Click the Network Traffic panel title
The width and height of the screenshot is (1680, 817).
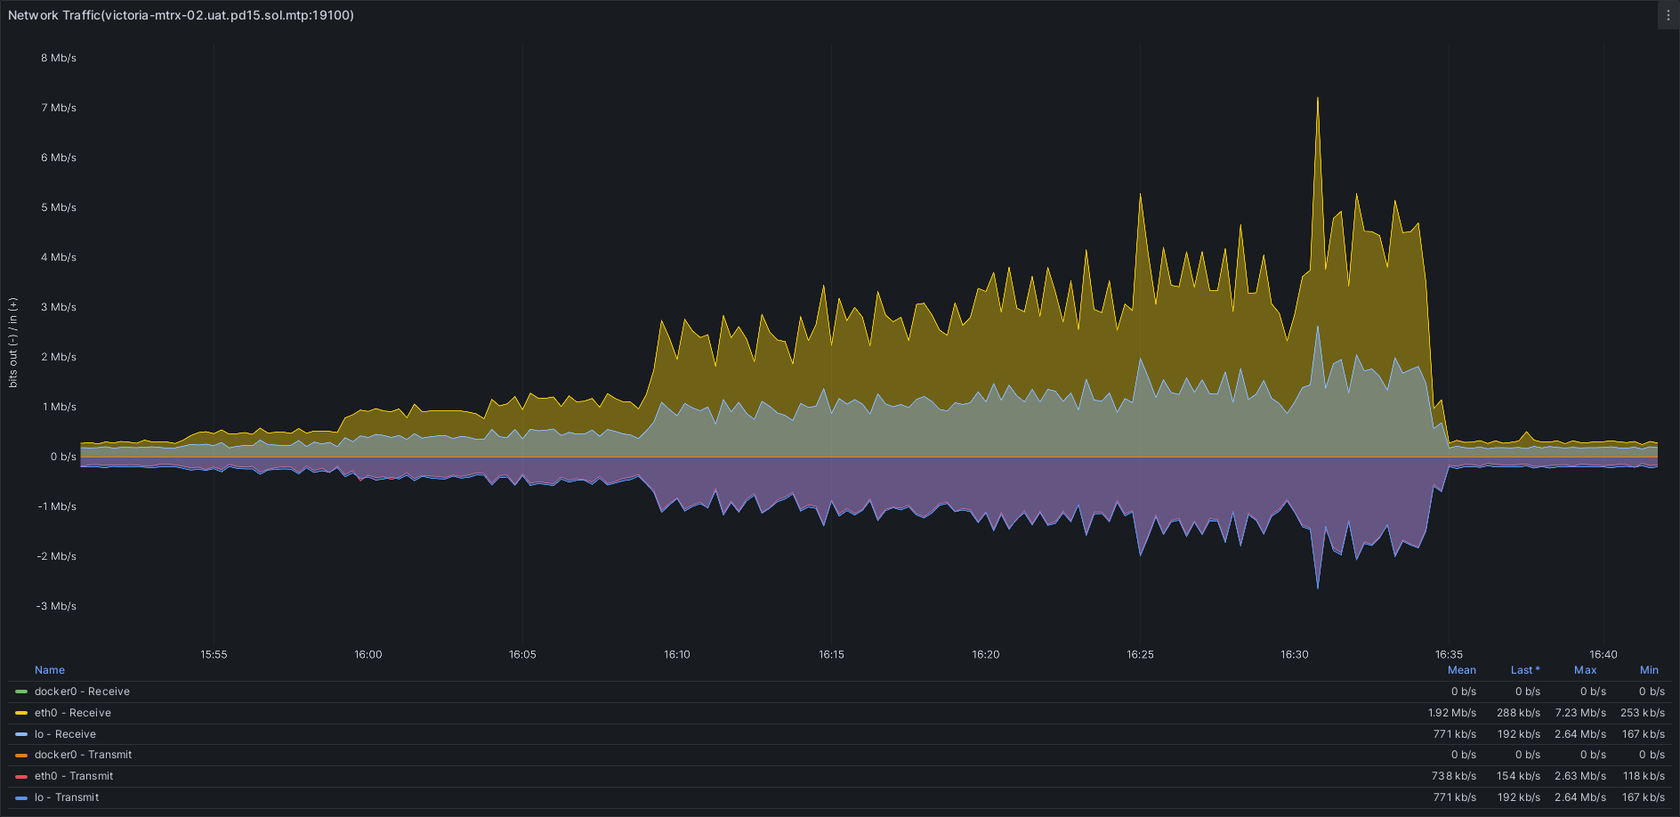(x=181, y=15)
